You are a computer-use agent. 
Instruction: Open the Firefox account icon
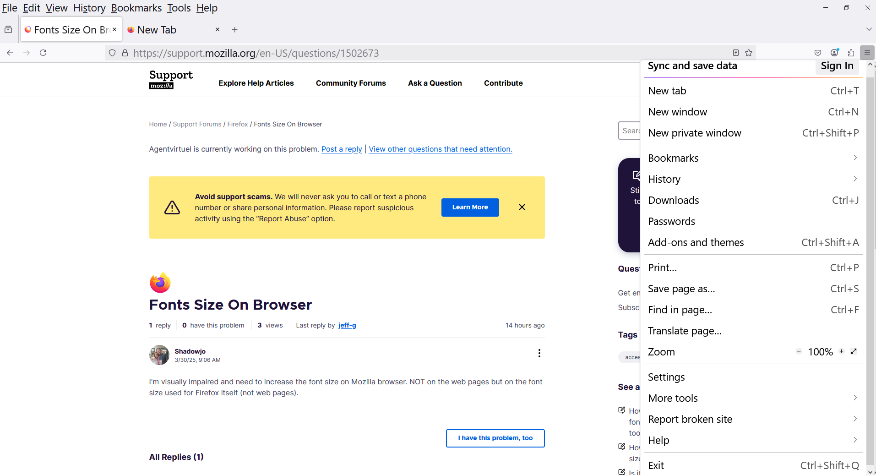pyautogui.click(x=834, y=53)
